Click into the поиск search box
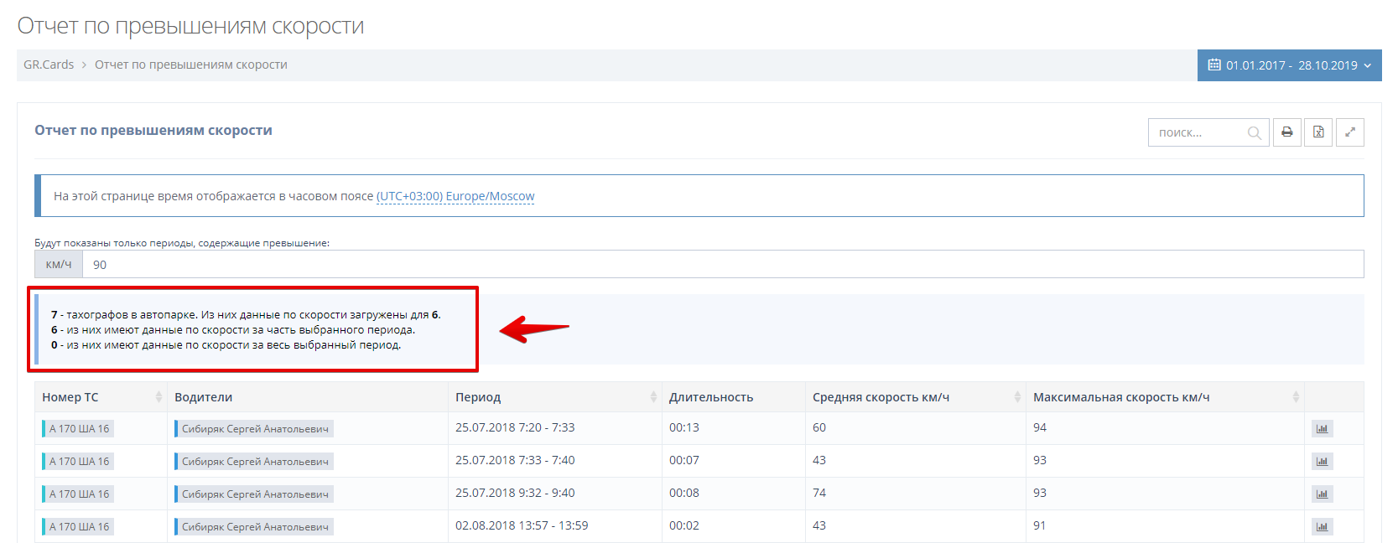 tap(1198, 132)
